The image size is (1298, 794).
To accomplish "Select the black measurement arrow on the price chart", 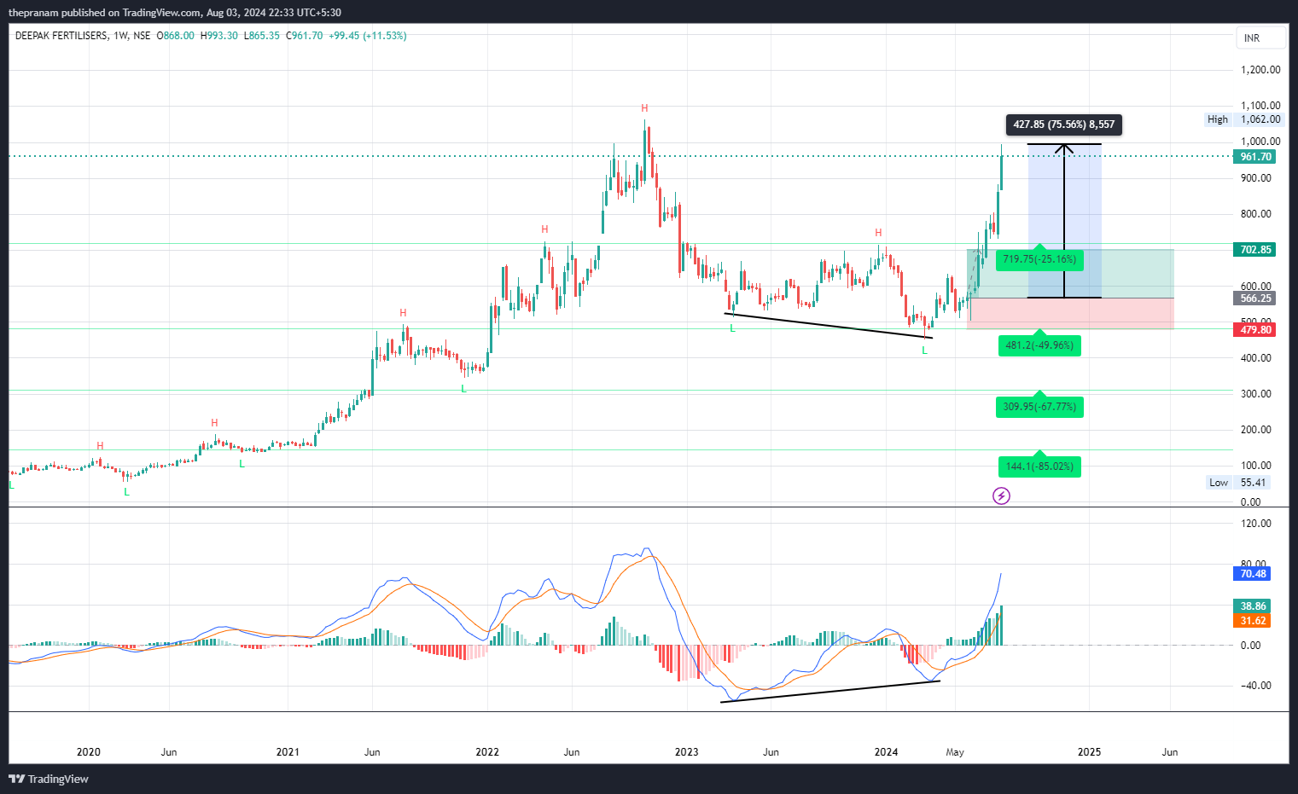I will [1064, 221].
